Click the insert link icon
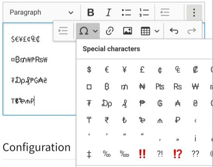Screen dimensions: 213x167 coord(109,31)
